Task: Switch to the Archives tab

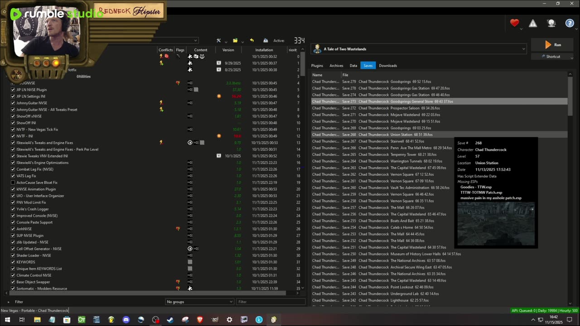Action: [x=336, y=66]
